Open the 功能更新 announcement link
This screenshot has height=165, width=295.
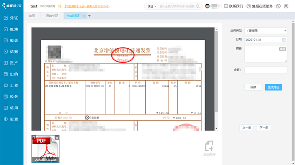[x=86, y=6]
